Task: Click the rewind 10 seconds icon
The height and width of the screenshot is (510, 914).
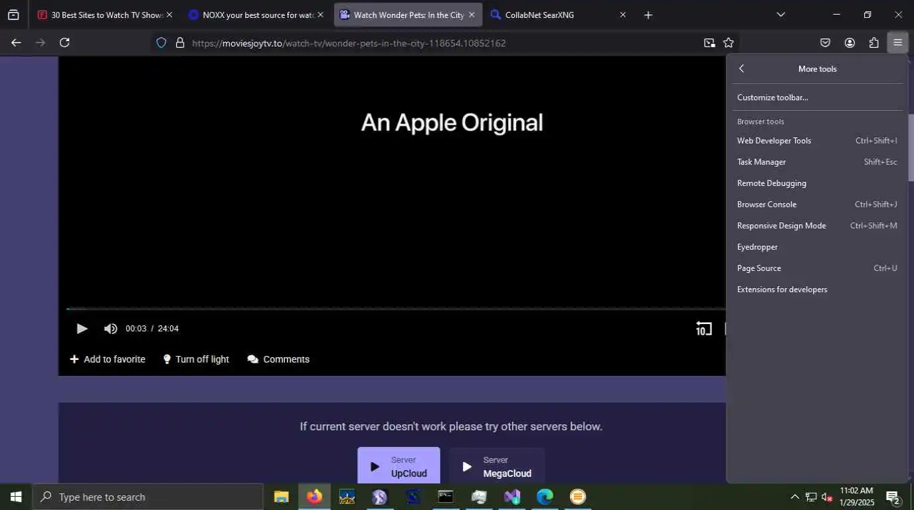Action: click(x=703, y=328)
